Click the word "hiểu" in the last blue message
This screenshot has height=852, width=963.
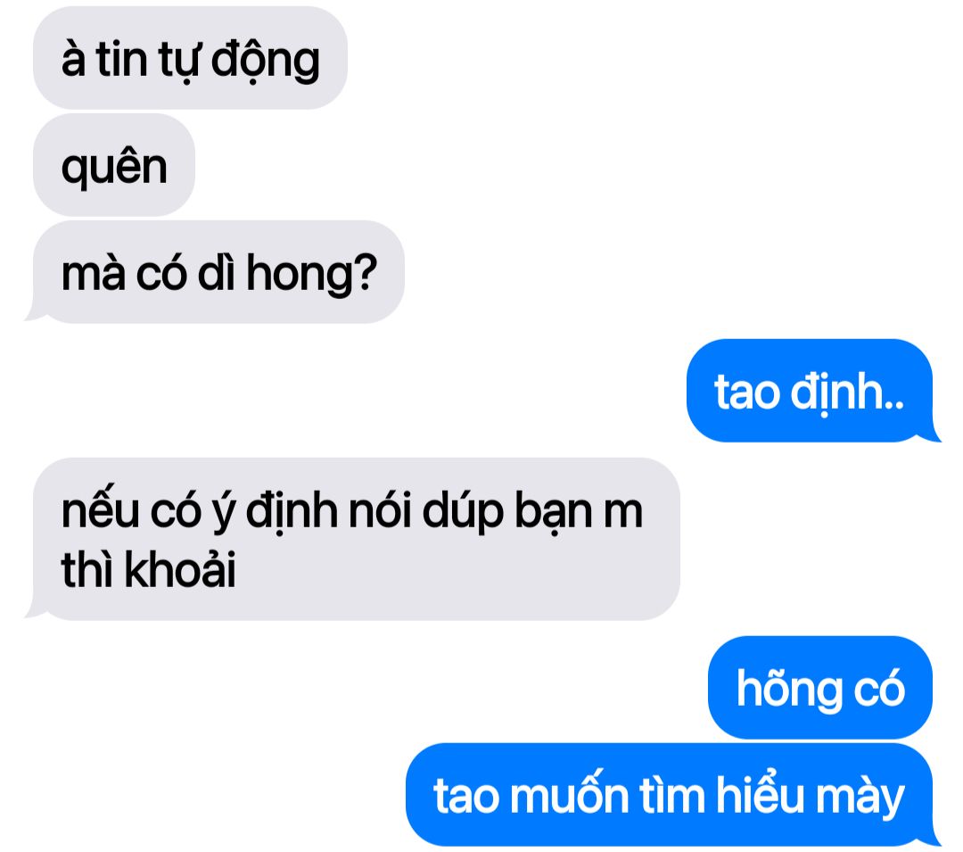(761, 793)
